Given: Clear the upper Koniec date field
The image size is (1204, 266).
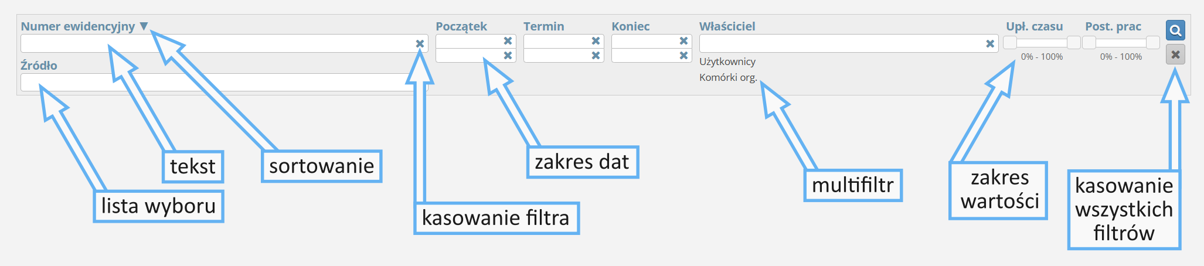Looking at the screenshot, I should pyautogui.click(x=683, y=41).
